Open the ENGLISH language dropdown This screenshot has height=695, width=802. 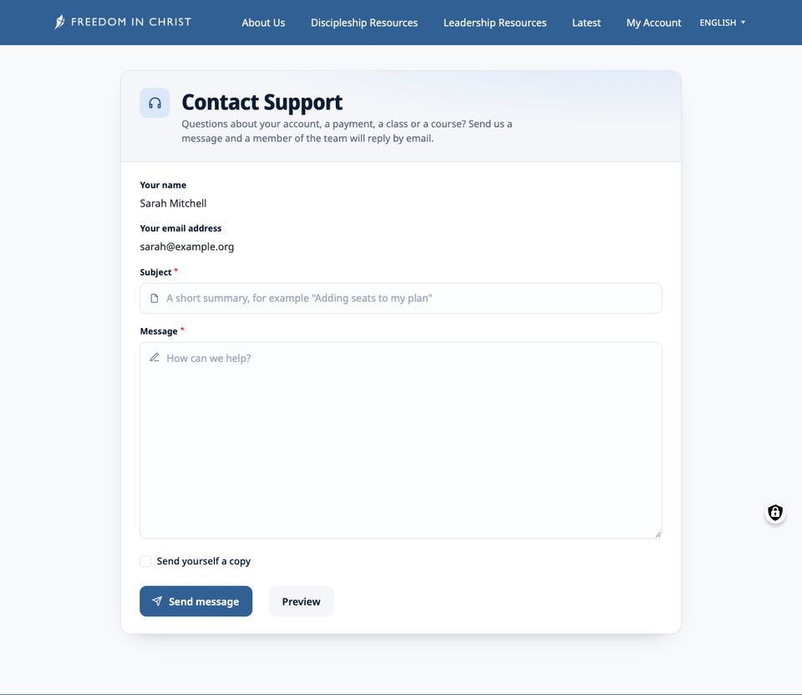[x=722, y=23]
